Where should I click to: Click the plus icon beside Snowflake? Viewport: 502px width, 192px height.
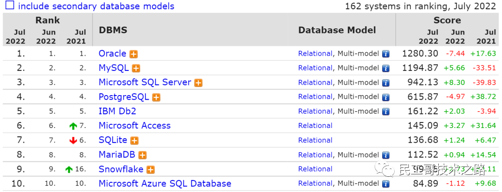151,170
